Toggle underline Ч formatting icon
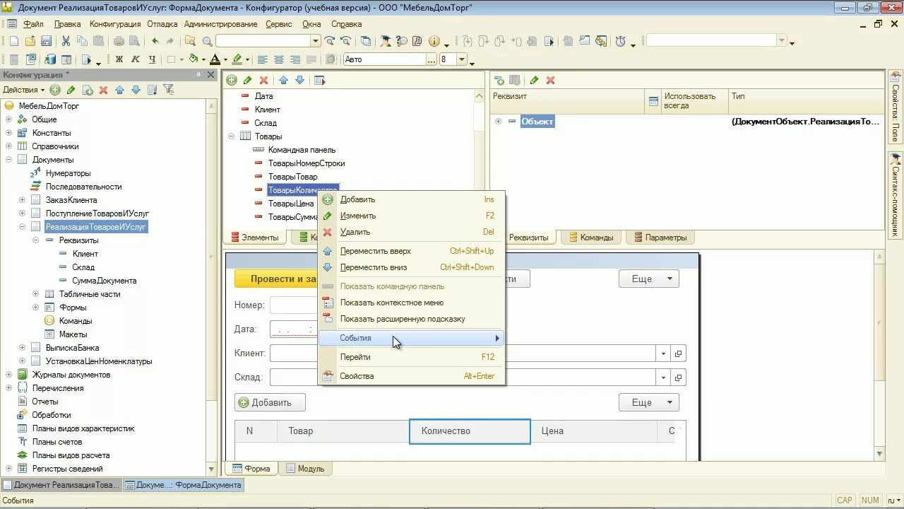The width and height of the screenshot is (904, 509). coord(152,59)
